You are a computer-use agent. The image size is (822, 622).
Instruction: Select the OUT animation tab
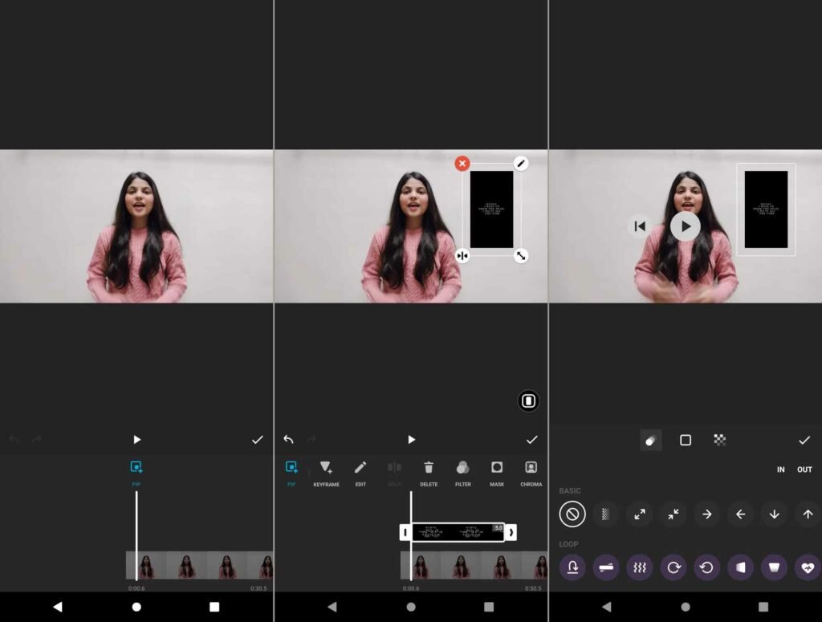[804, 470]
